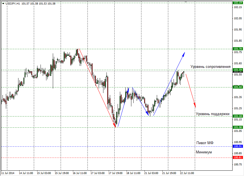Click the green 101.44 price label
Image resolution: width=244 pixels, height=176 pixels.
pyautogui.click(x=238, y=87)
